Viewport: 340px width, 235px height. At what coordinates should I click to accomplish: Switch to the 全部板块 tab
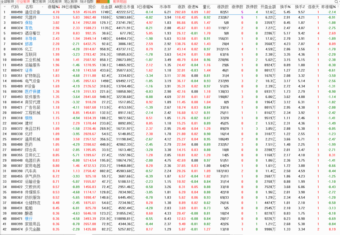[x=7, y=2]
